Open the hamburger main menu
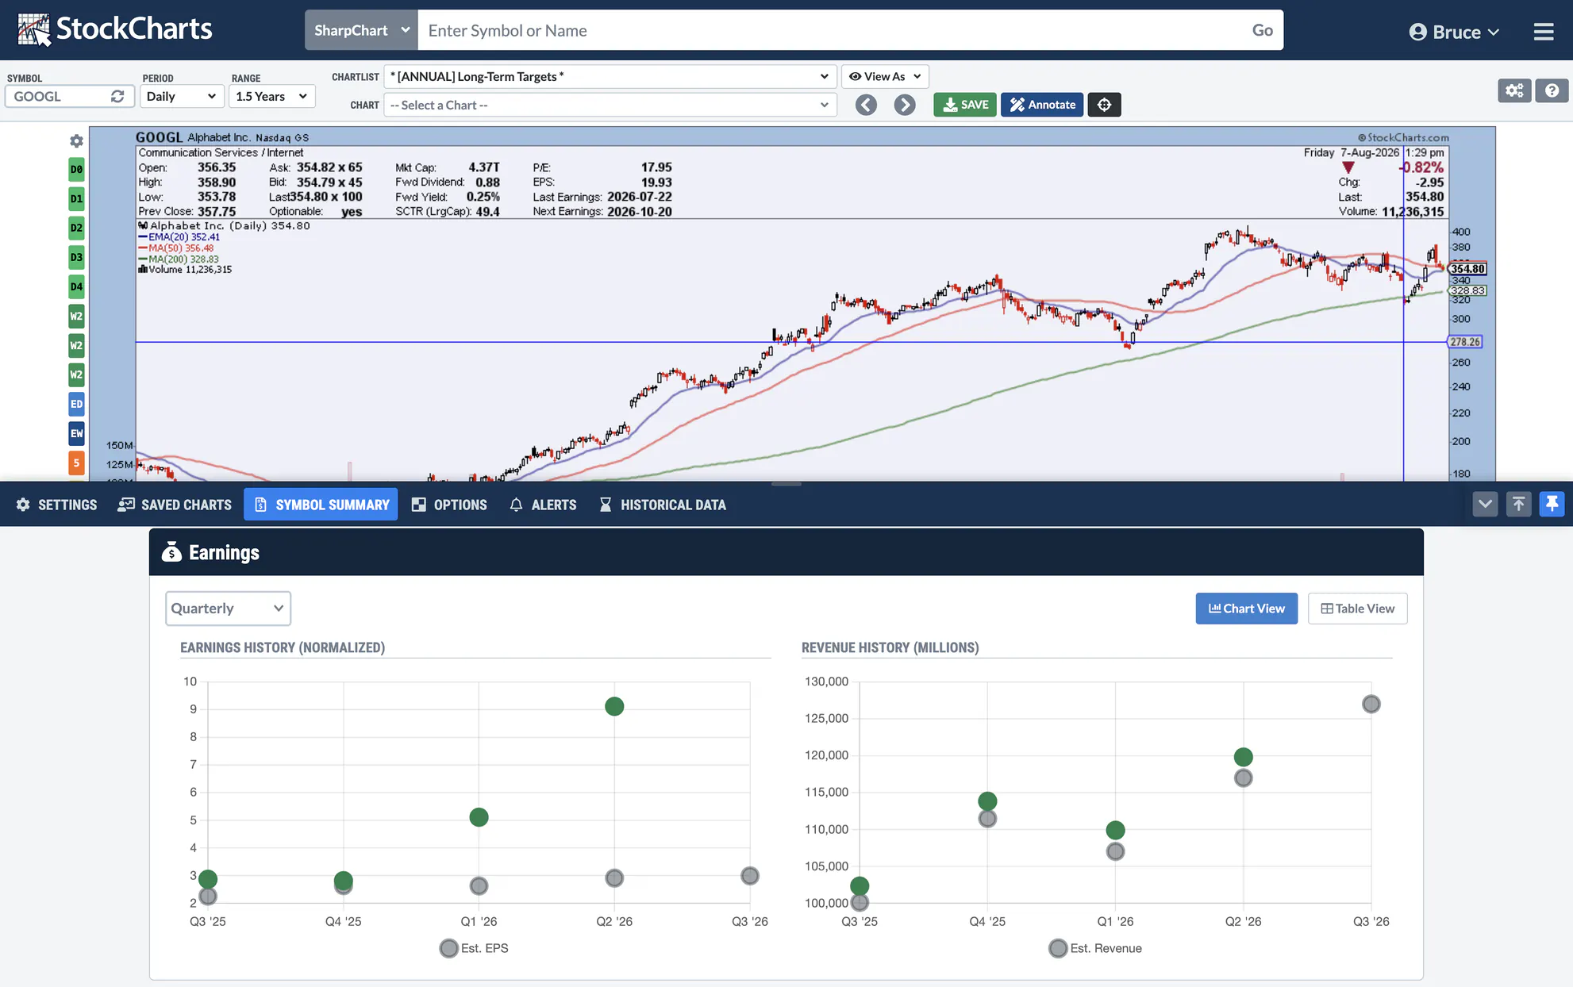The width and height of the screenshot is (1573, 987). [x=1543, y=32]
